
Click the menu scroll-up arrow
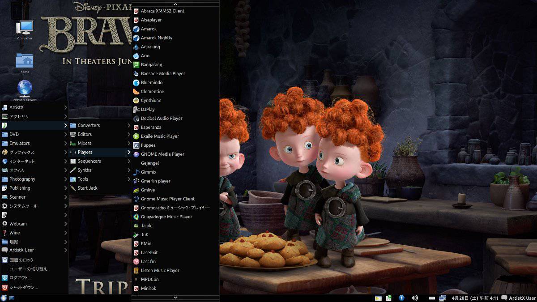(x=175, y=4)
